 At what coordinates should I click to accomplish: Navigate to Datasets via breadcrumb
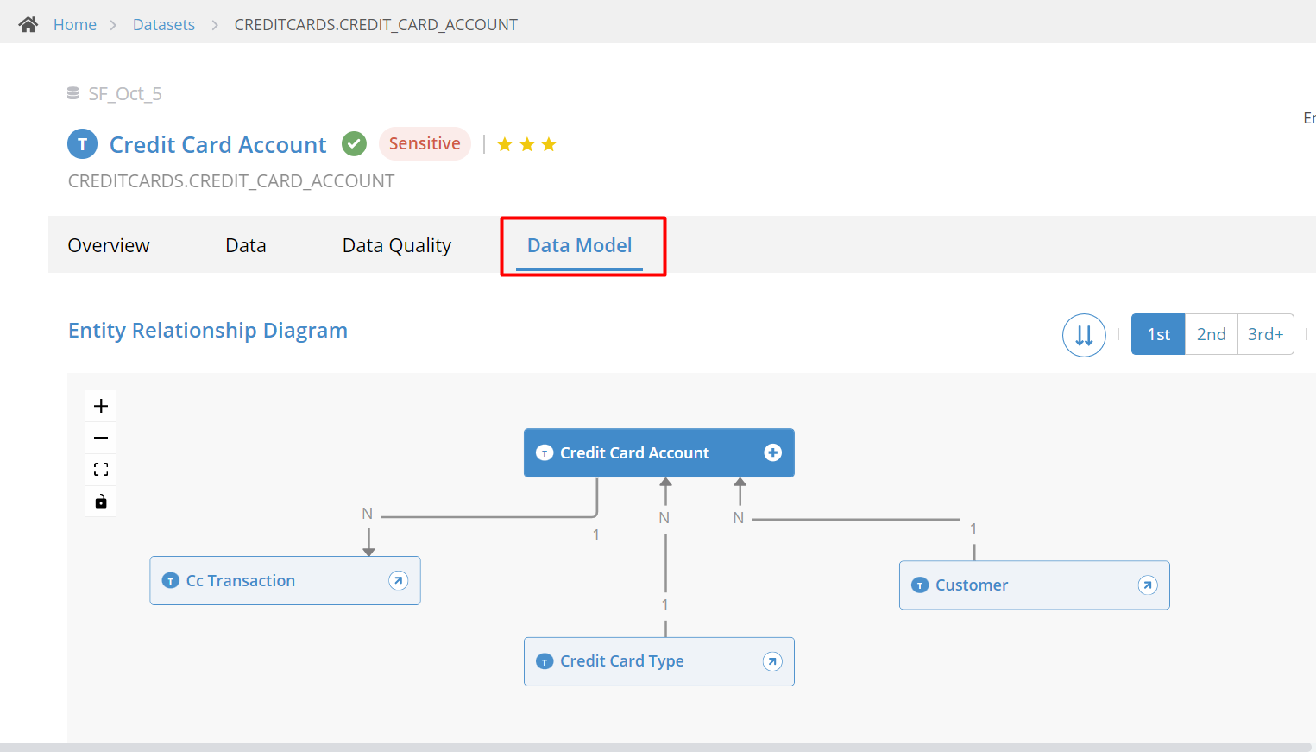pyautogui.click(x=164, y=24)
